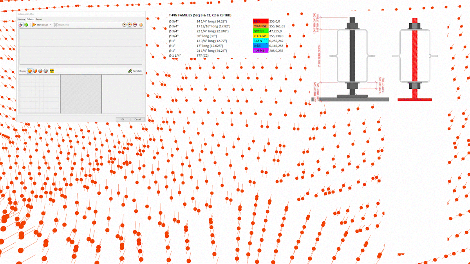This screenshot has width=470, height=264.
Task: Toggle the second display sphere option
Action: click(x=35, y=71)
